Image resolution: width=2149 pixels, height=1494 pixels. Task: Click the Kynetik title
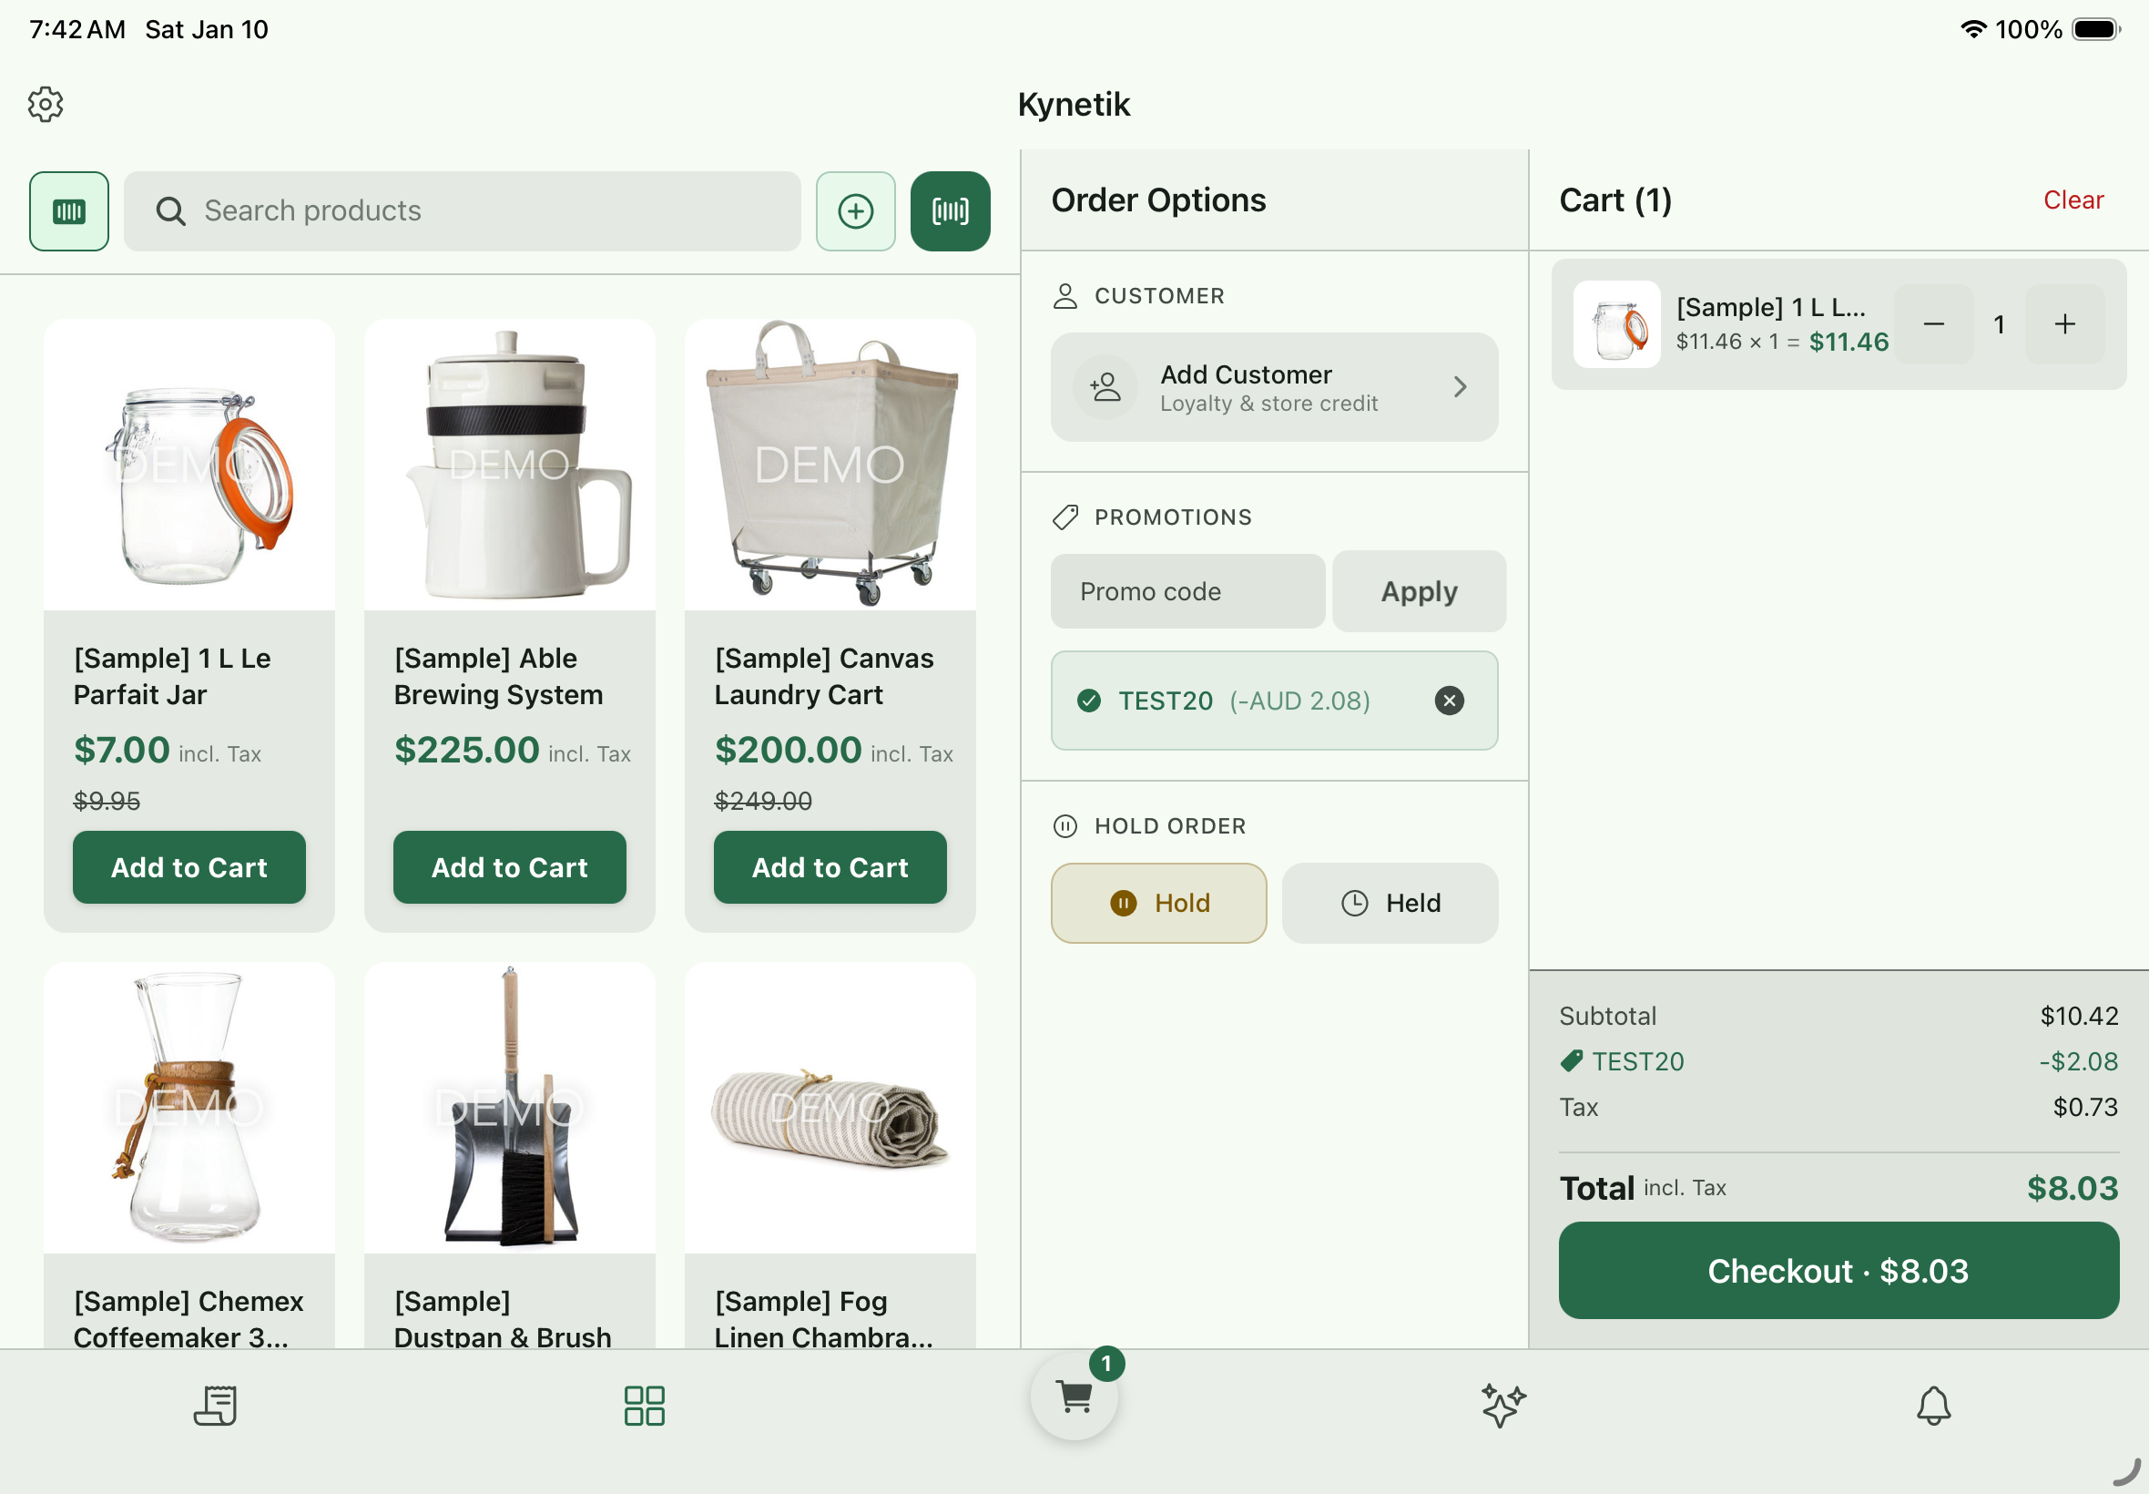[x=1073, y=104]
